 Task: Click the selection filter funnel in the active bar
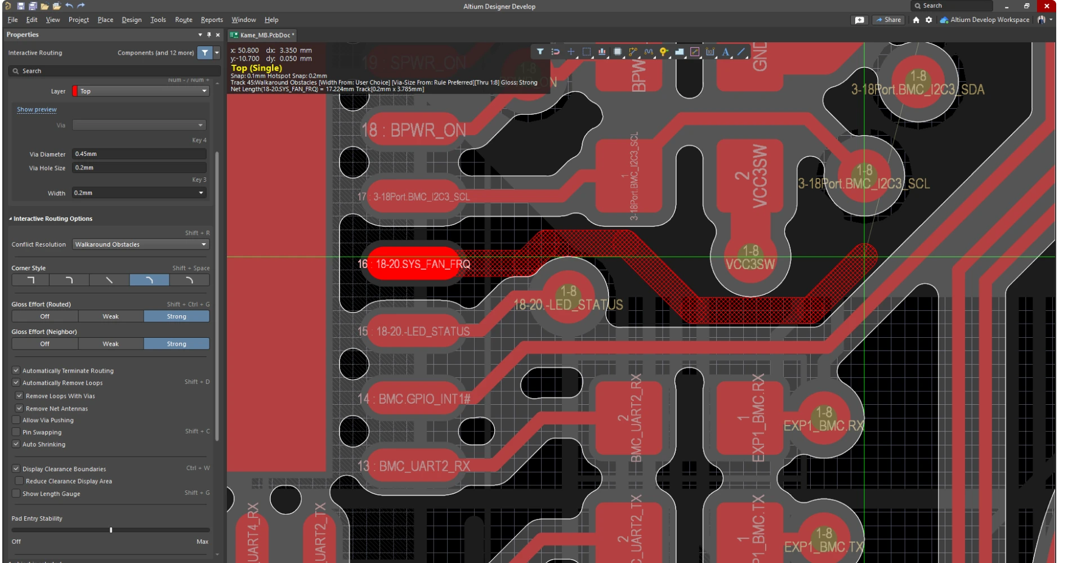point(540,52)
